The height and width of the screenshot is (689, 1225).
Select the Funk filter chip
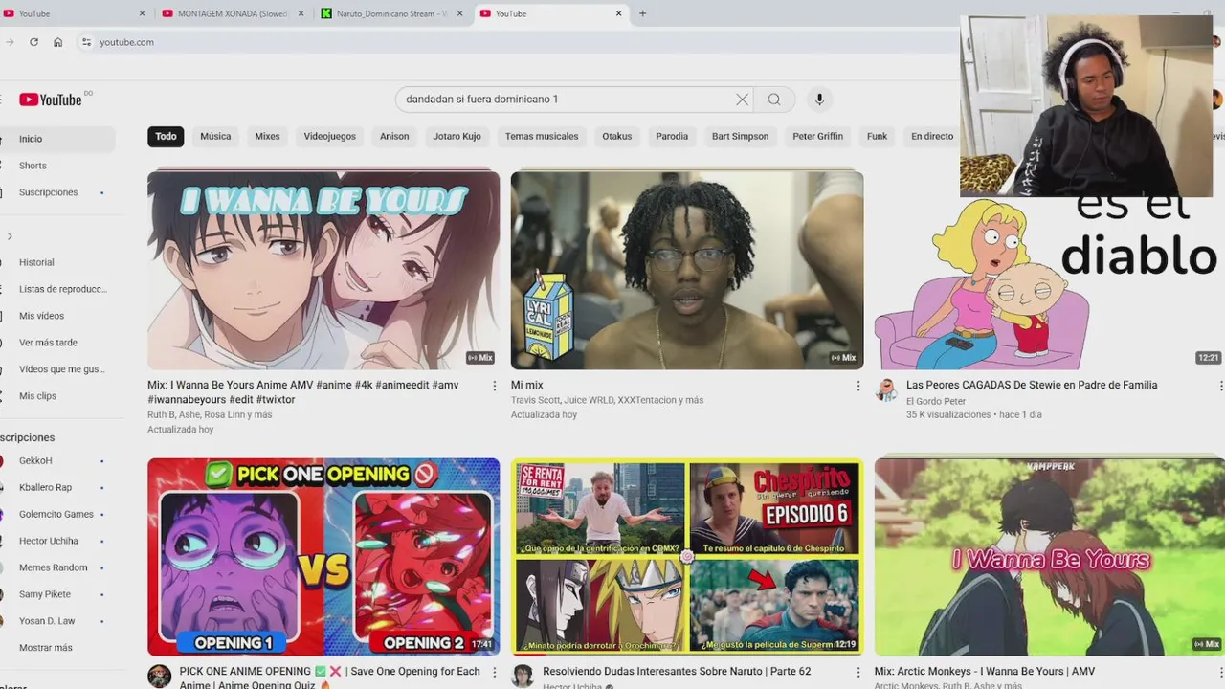[x=877, y=136]
